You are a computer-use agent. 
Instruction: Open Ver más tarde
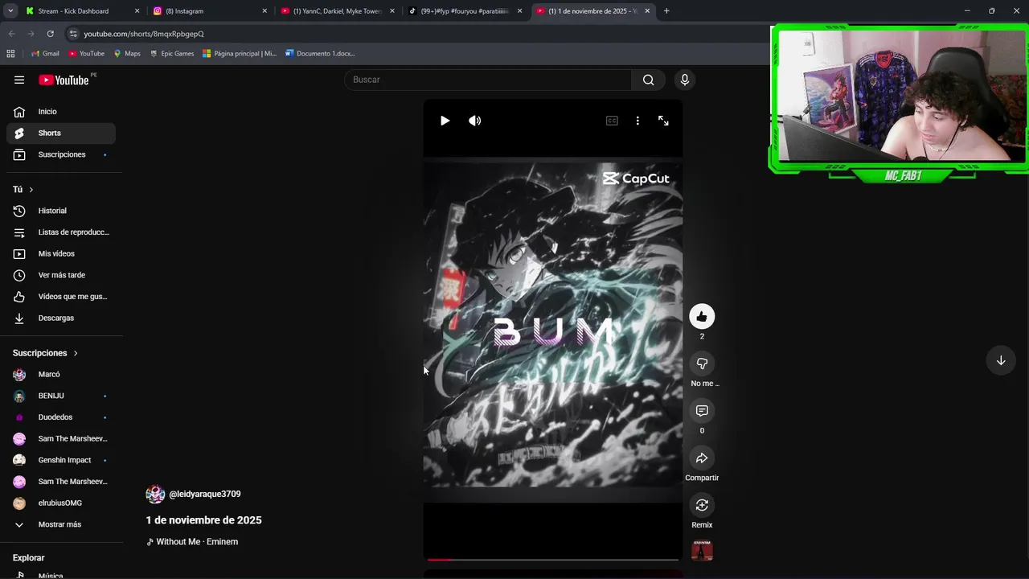61,275
